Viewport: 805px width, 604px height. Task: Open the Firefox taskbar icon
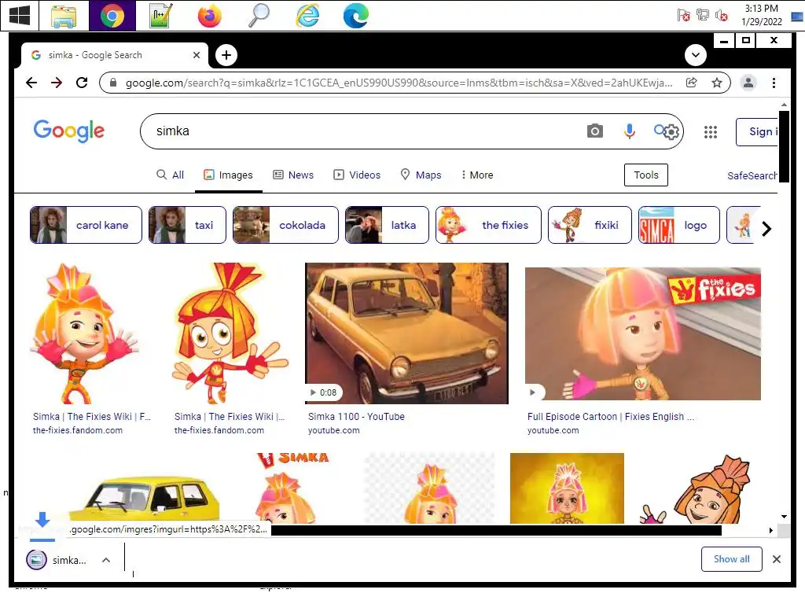pyautogui.click(x=209, y=16)
